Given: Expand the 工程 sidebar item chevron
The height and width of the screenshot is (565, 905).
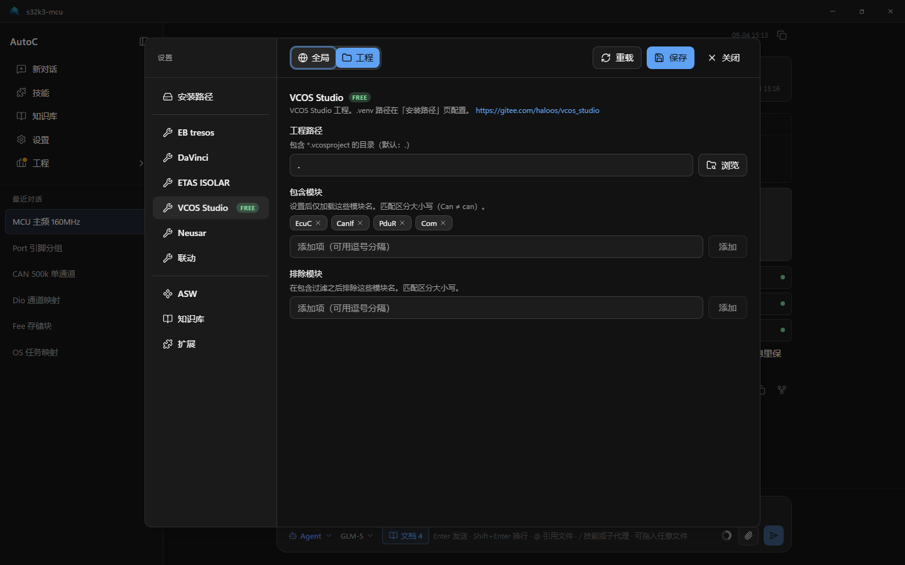Looking at the screenshot, I should point(141,163).
